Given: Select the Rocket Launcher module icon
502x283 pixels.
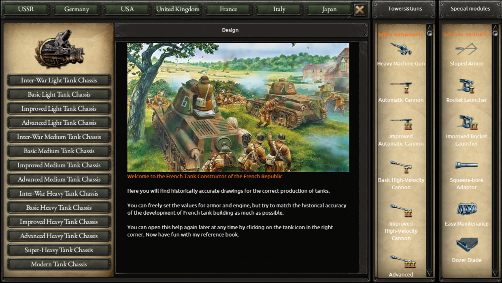Looking at the screenshot, I should point(466,86).
